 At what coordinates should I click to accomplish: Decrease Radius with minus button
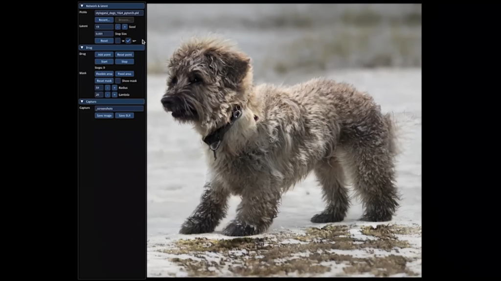point(108,88)
